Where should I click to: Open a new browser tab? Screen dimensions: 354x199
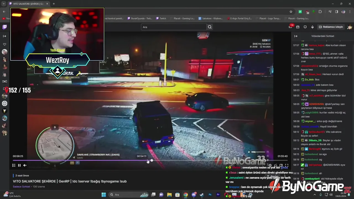point(54,4)
